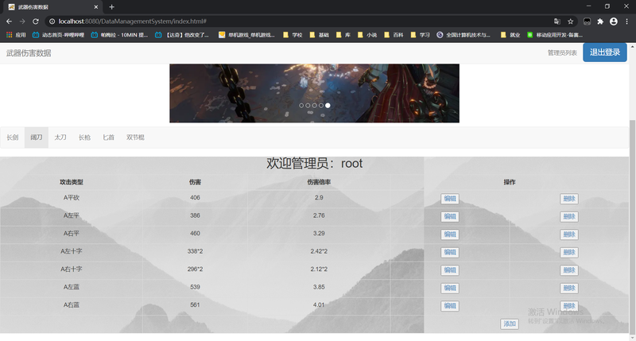The image size is (636, 341).
Task: Delete the A左平 row
Action: [x=569, y=216]
